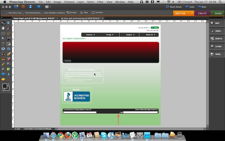The width and height of the screenshot is (225, 141).
Task: Pick the Horizontal Type tool
Action: (3, 44)
